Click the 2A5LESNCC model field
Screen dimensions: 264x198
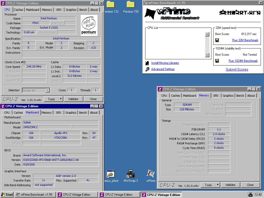click(47, 127)
